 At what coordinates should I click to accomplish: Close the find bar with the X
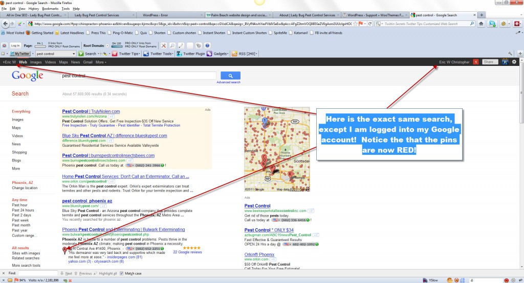(x=4, y=273)
